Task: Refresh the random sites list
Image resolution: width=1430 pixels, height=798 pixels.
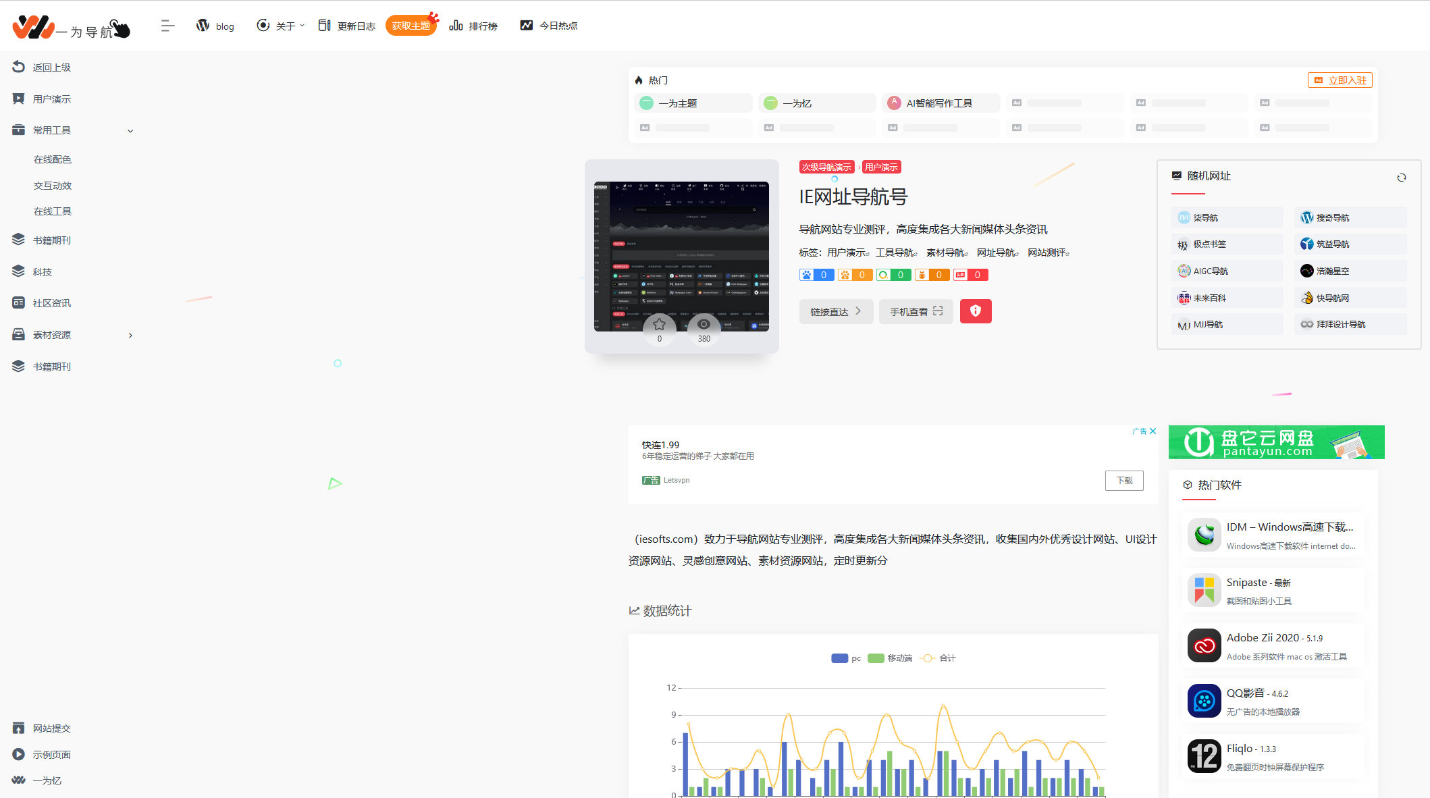Action: [1402, 178]
